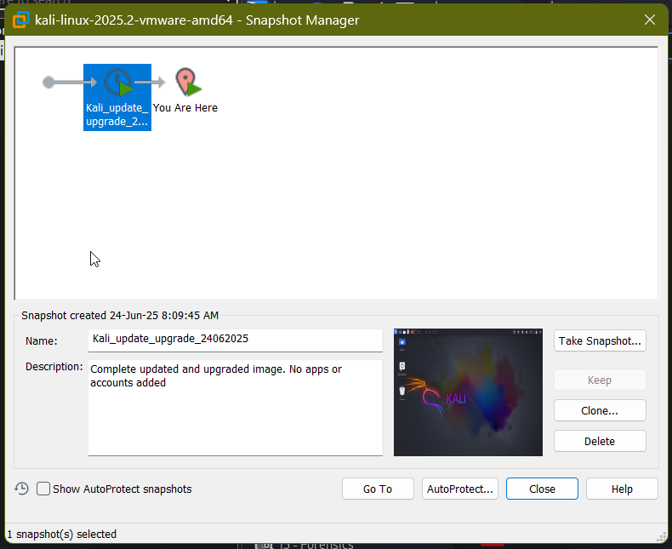Click the Go To button
This screenshot has height=549, width=672.
pyautogui.click(x=378, y=489)
